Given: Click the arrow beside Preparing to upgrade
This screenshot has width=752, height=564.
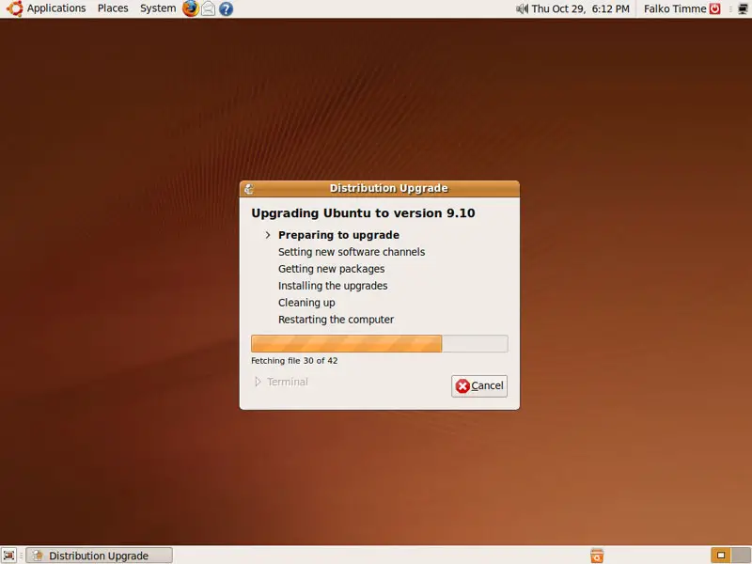Looking at the screenshot, I should click(268, 235).
